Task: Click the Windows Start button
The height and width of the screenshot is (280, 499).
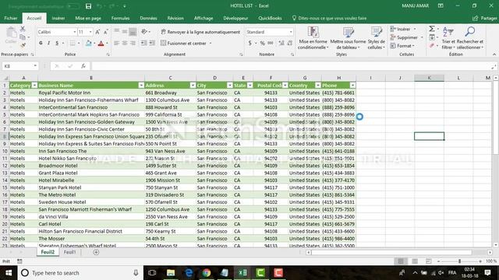Action: click(9, 273)
